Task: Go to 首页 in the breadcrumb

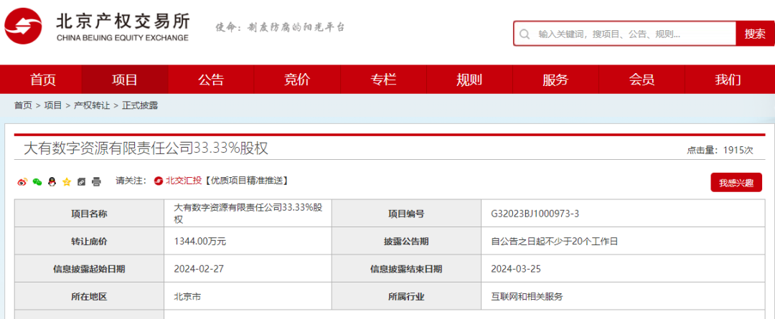Action: (23, 105)
